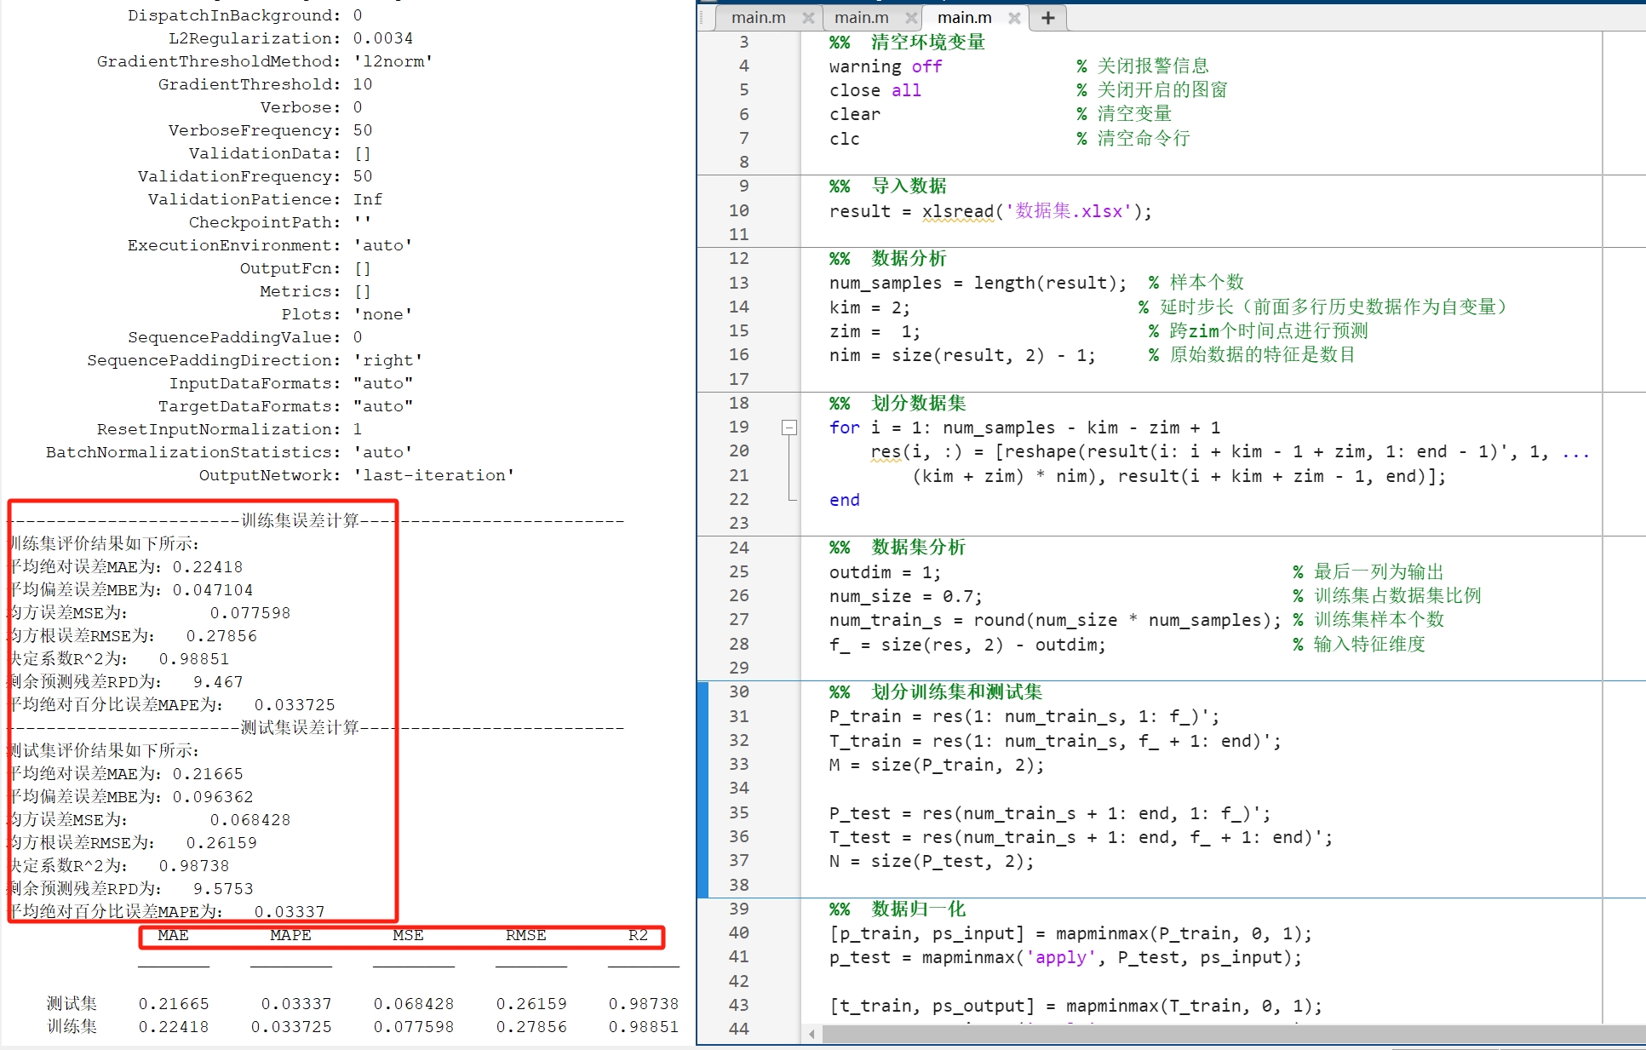Close the second main.m tab
This screenshot has height=1050, width=1646.
click(911, 17)
